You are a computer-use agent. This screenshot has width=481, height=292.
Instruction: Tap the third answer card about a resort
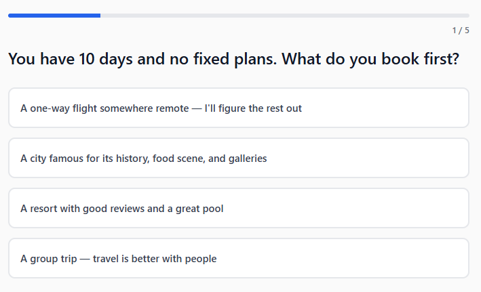pyautogui.click(x=238, y=208)
